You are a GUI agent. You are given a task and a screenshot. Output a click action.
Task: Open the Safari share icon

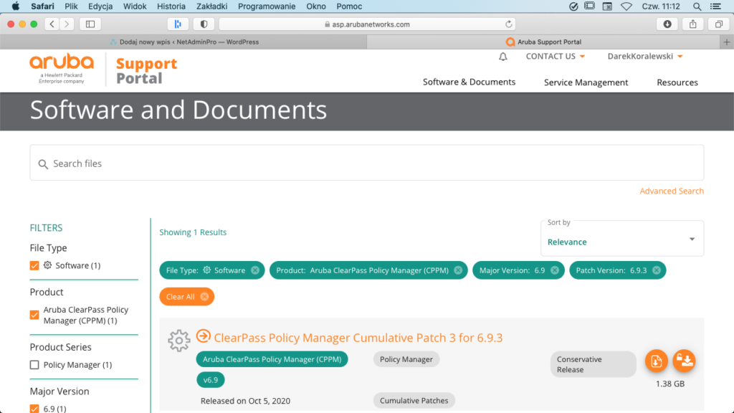pyautogui.click(x=692, y=24)
